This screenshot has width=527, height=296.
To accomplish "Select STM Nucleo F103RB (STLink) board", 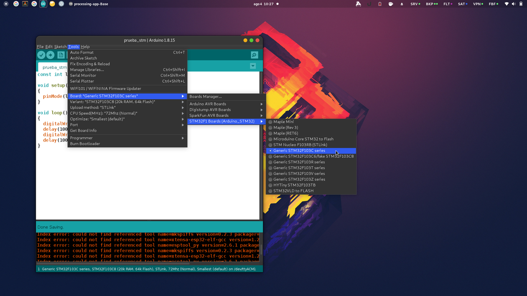I will 311,145.
